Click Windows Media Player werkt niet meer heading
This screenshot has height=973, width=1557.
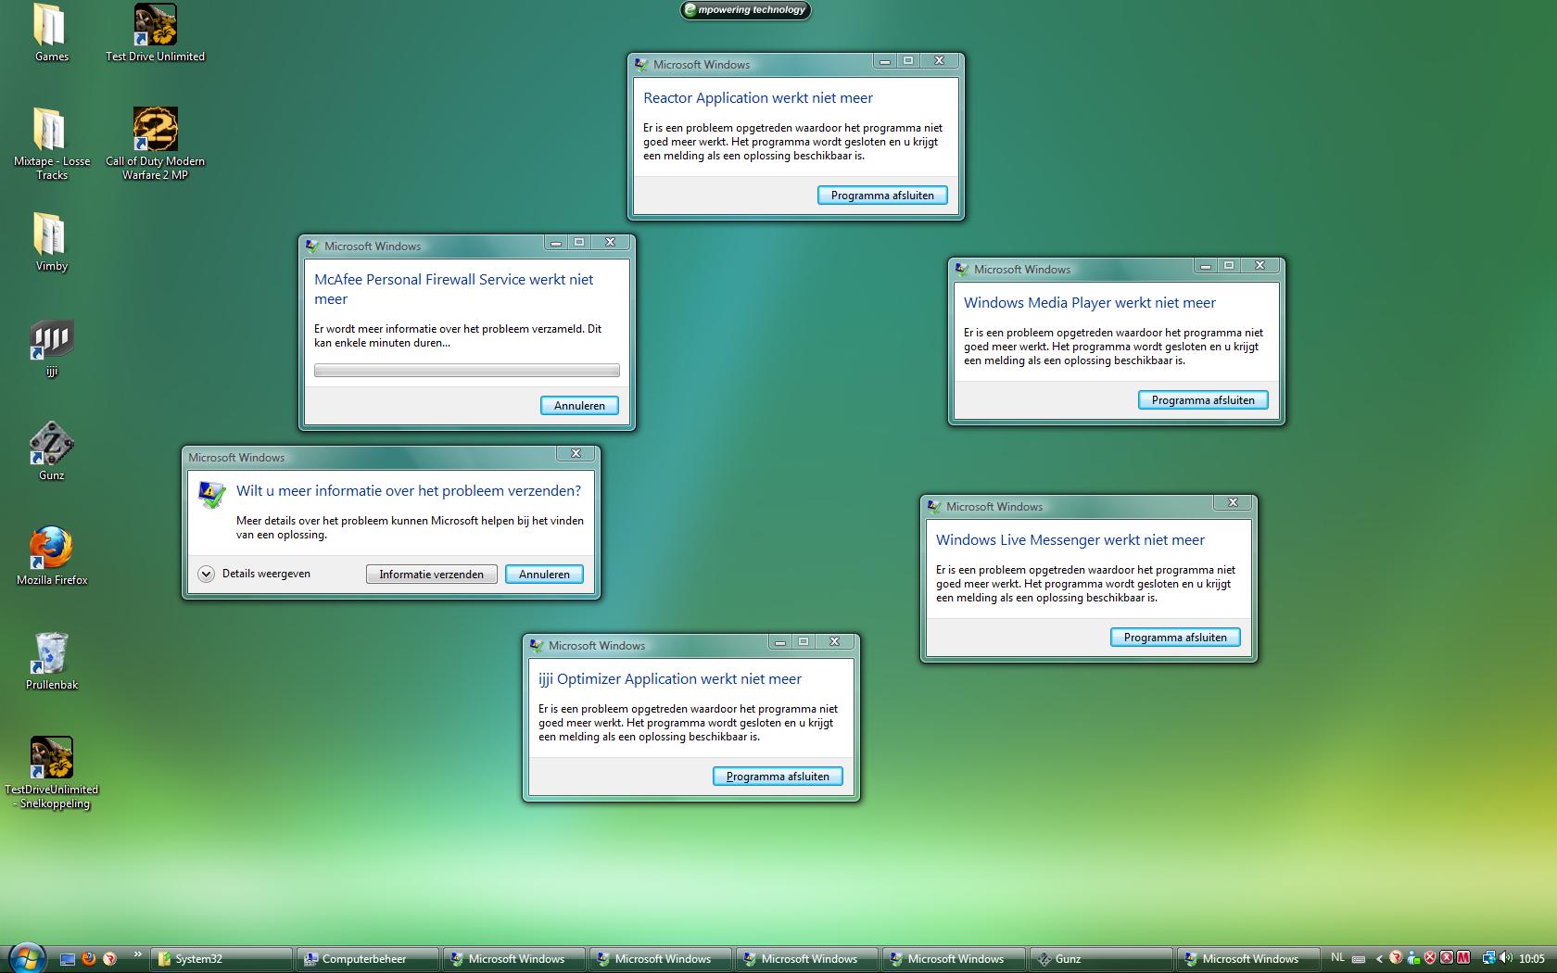point(1090,303)
